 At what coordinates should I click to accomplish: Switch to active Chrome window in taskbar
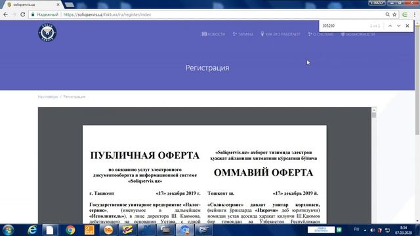[x=184, y=230]
